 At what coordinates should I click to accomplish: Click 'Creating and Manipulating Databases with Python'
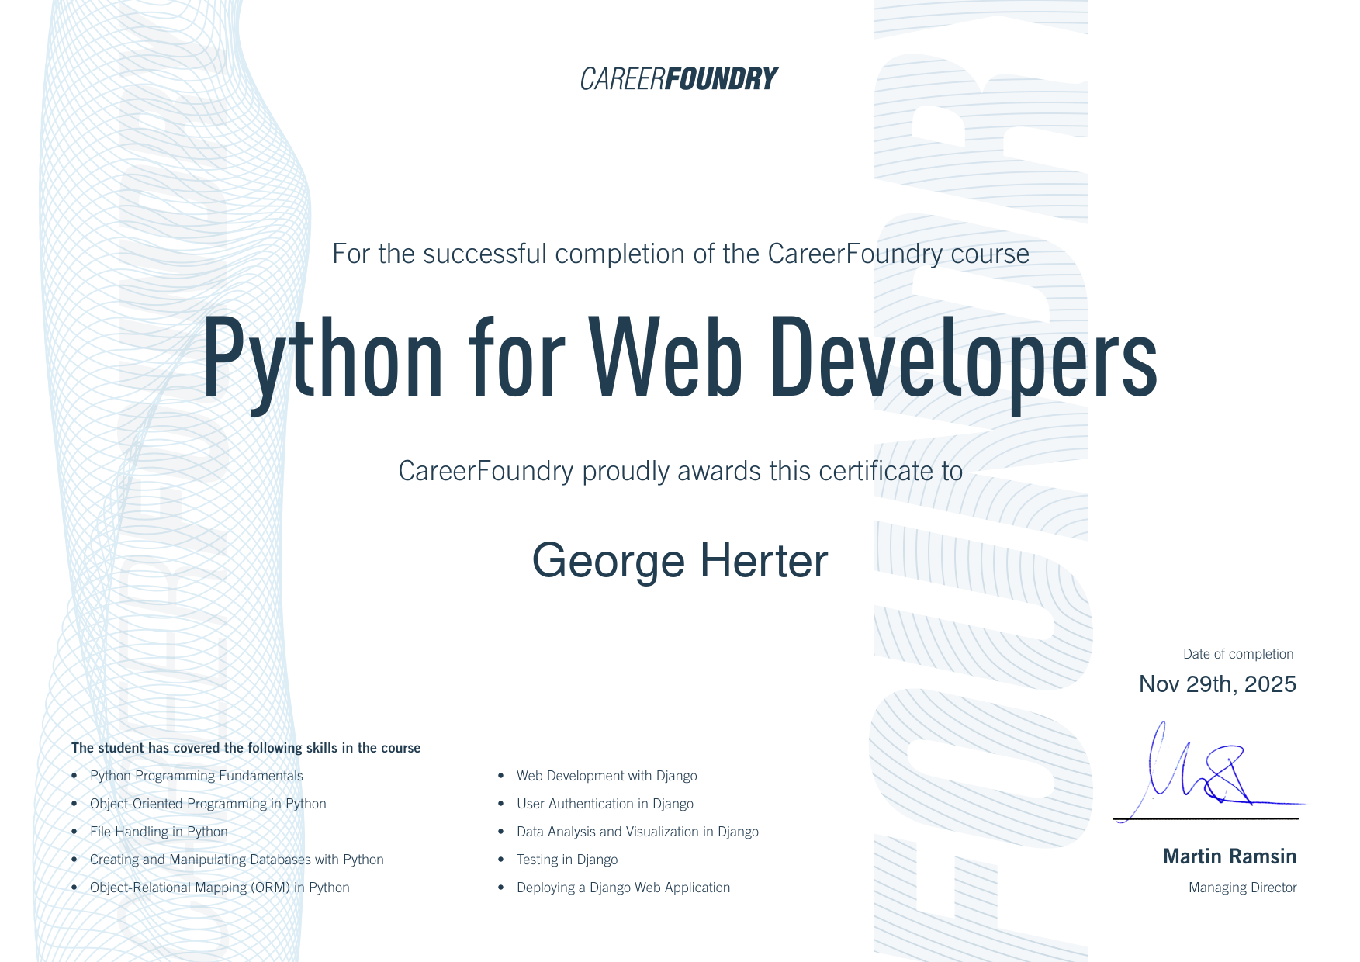point(237,860)
